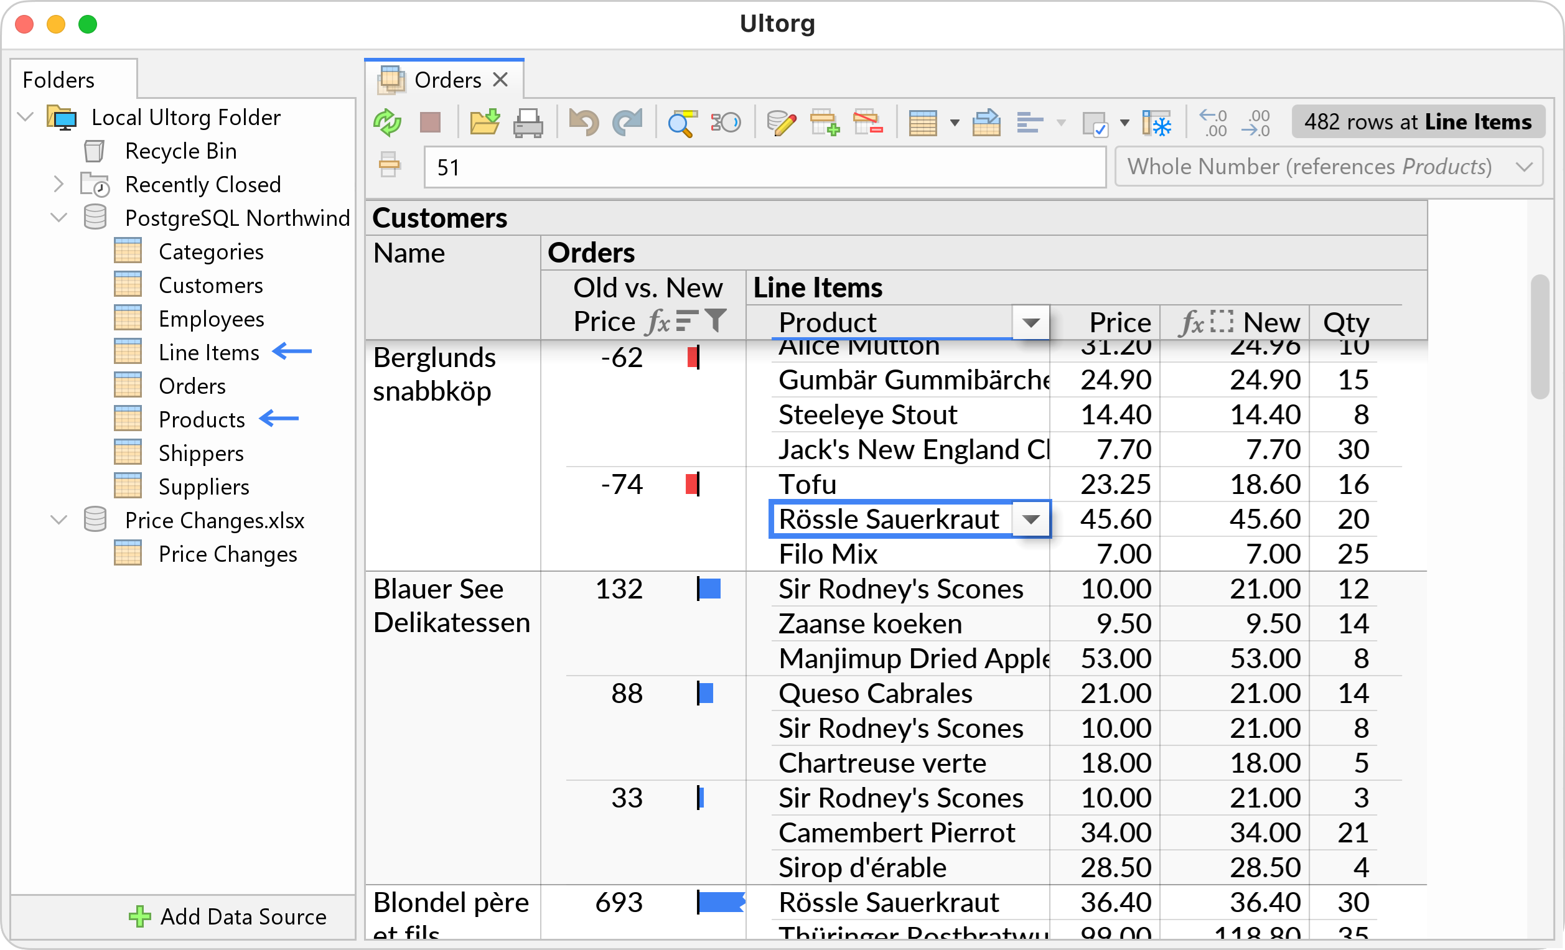Freeze panes using the snowflake icon
The width and height of the screenshot is (1565, 950).
point(1157,122)
